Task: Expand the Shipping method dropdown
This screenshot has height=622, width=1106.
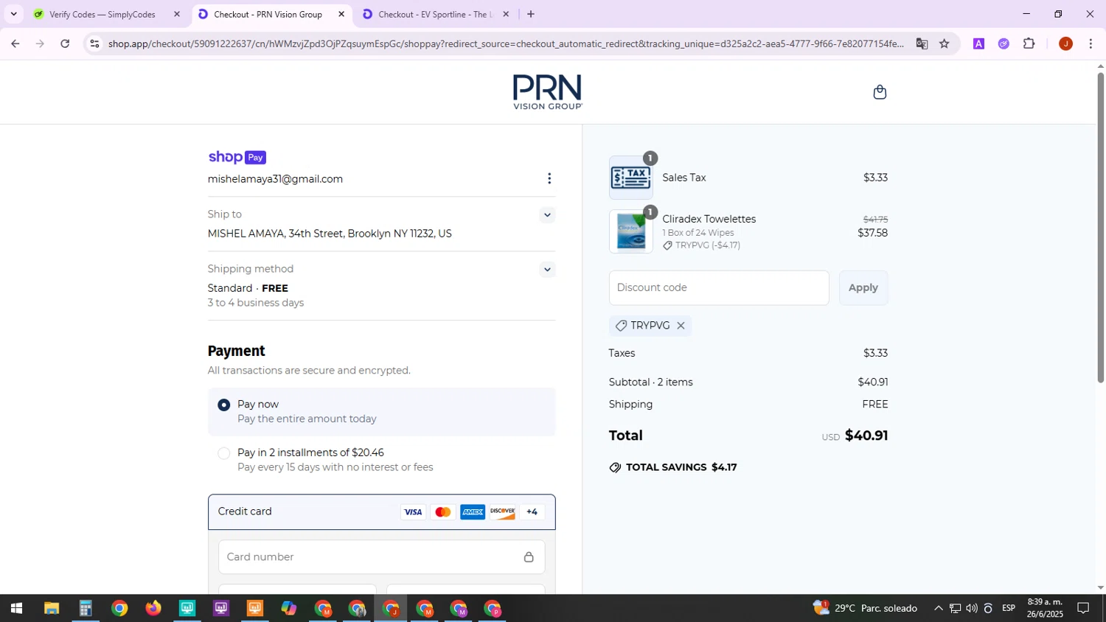Action: 546,270
